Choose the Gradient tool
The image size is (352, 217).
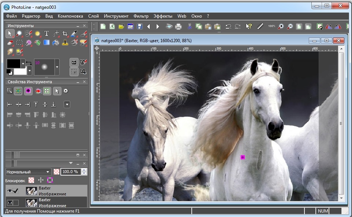coord(46,43)
